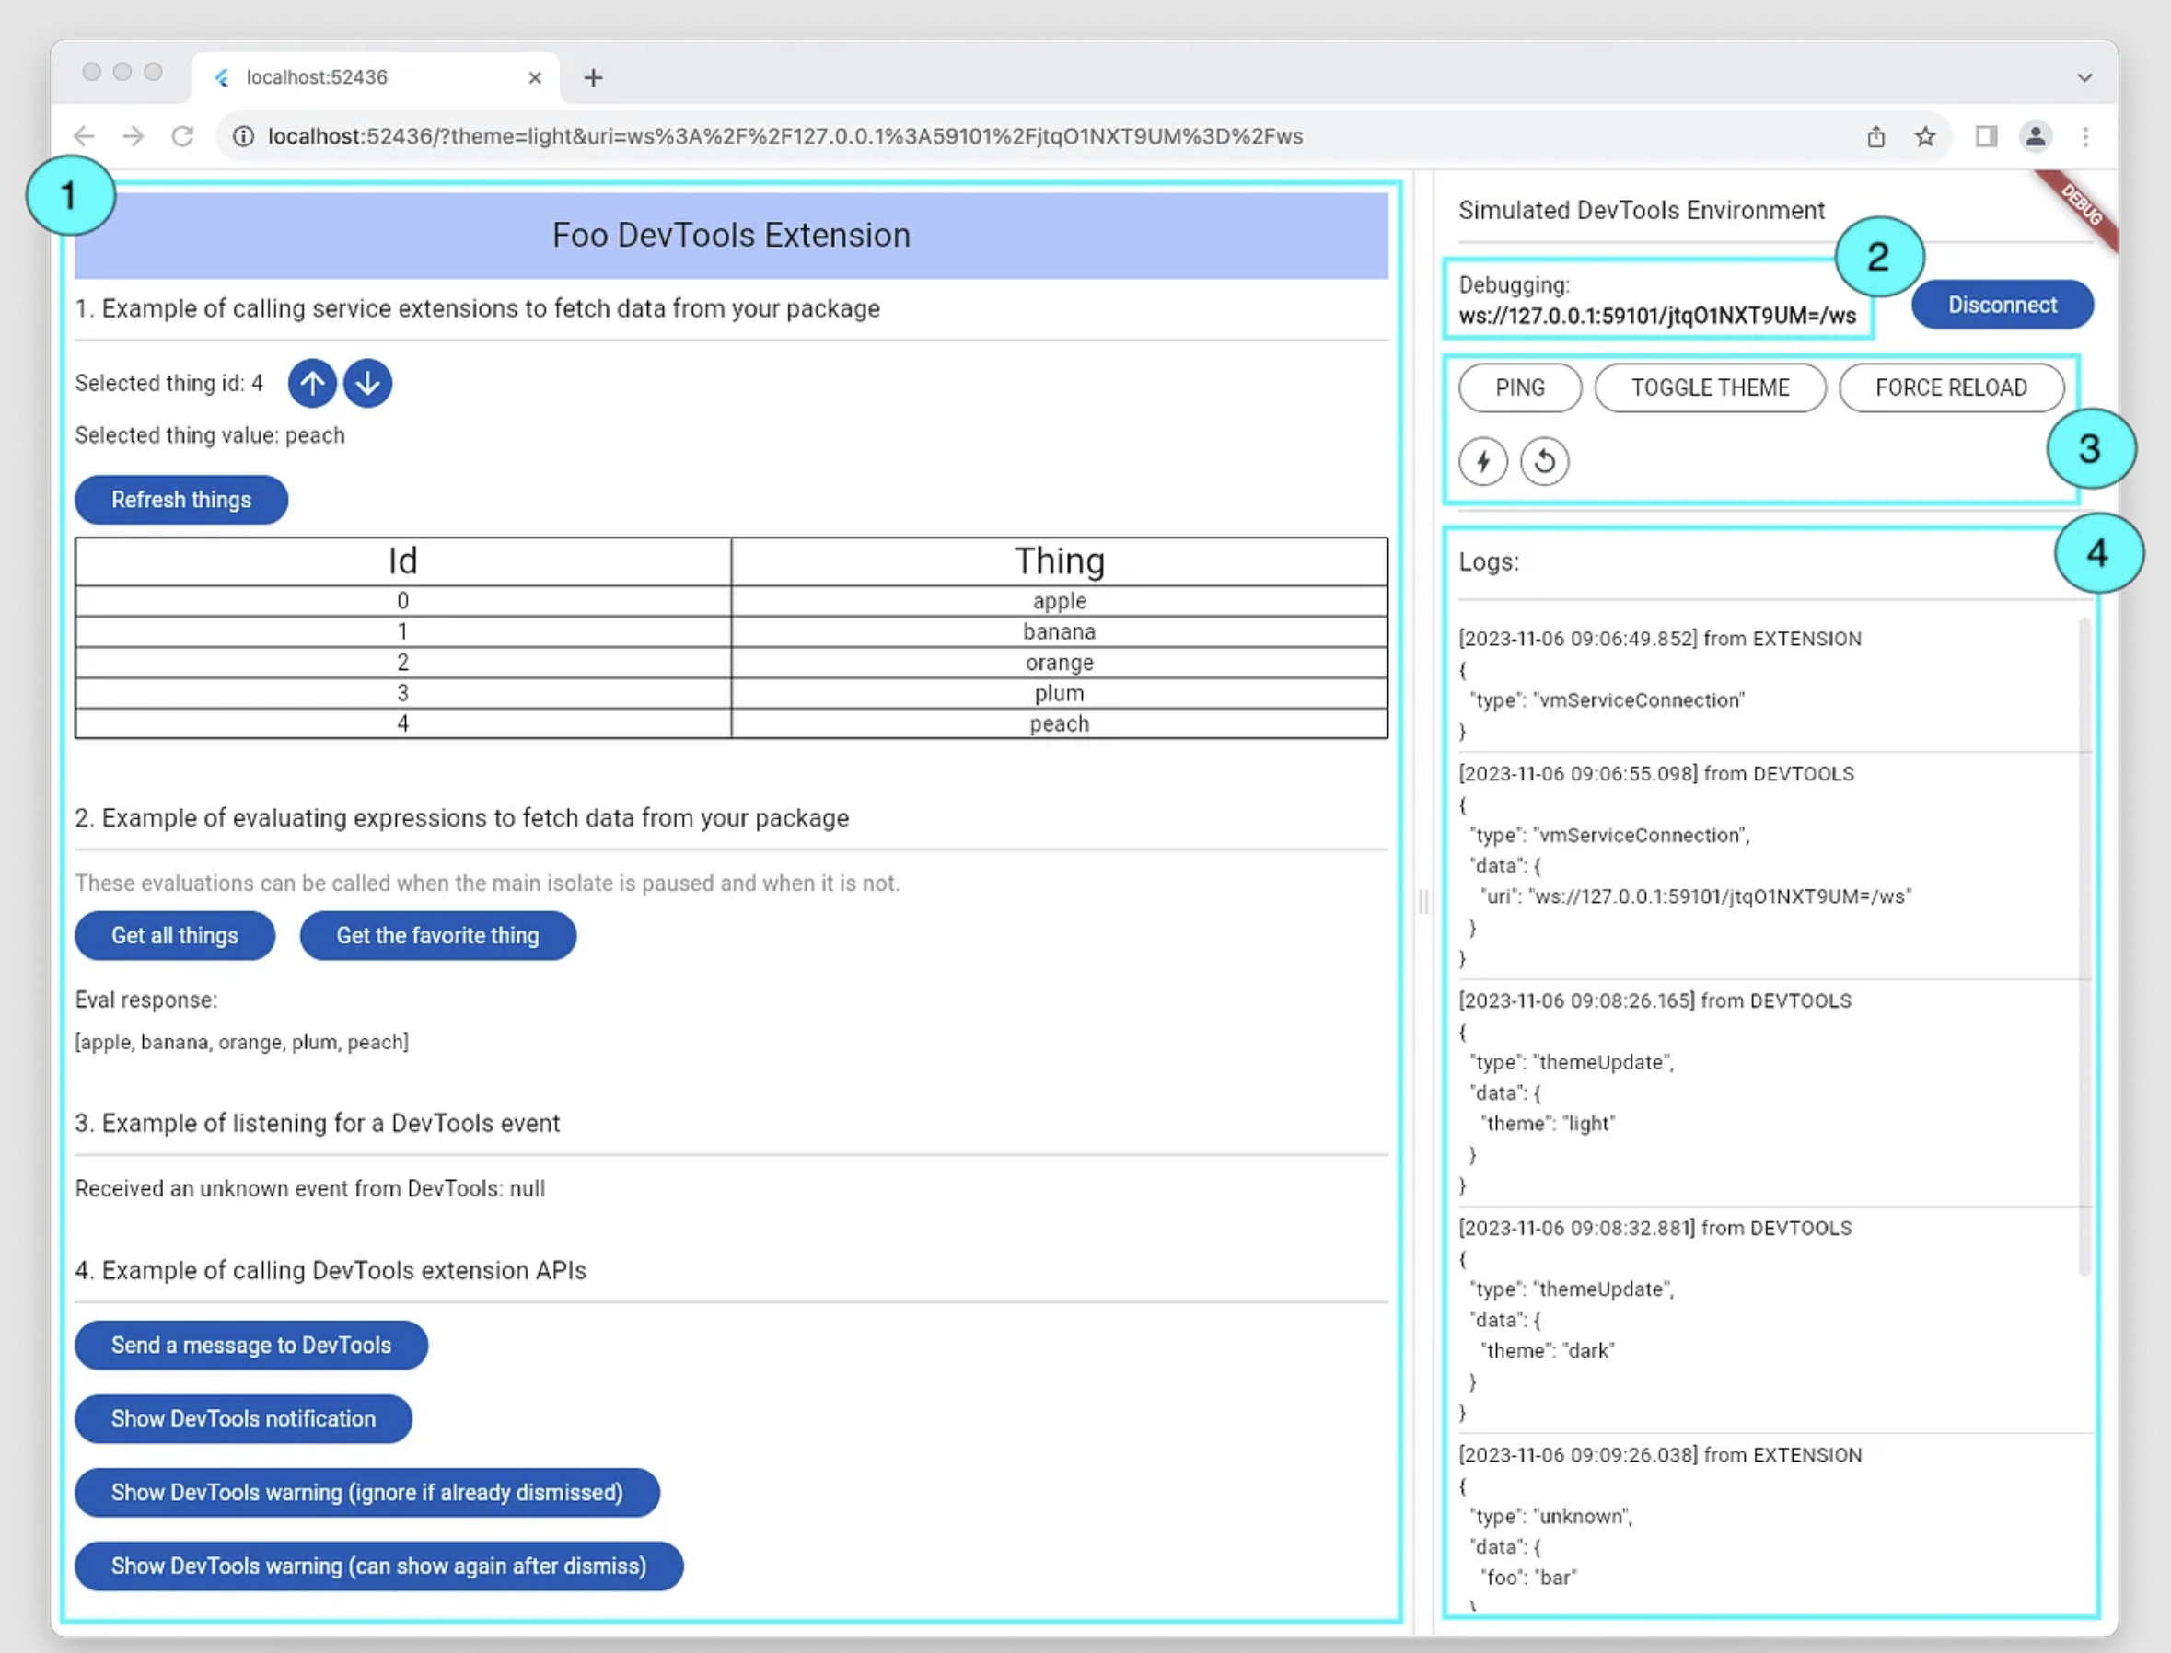The width and height of the screenshot is (2171, 1653).
Task: Click Refresh things
Action: point(181,499)
